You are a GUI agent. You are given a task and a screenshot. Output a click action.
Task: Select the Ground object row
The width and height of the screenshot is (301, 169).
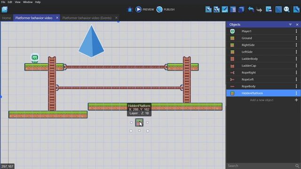[x=263, y=38]
